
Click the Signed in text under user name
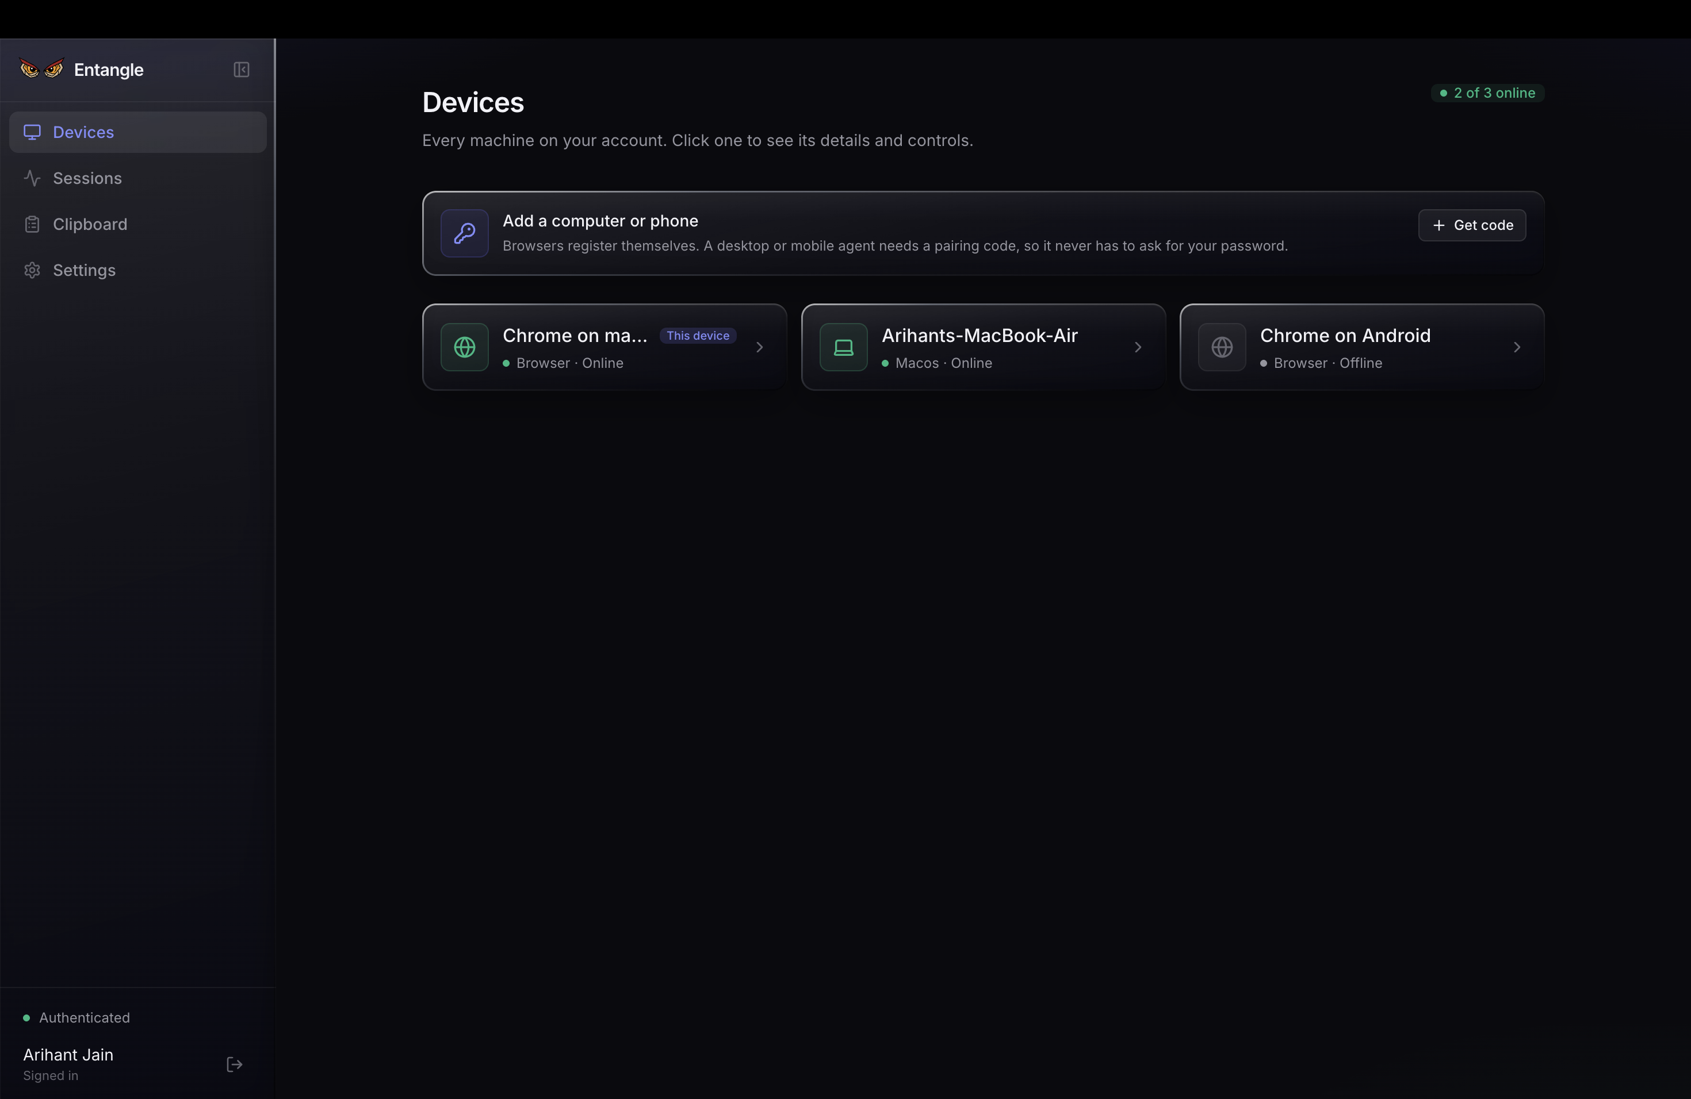click(x=51, y=1076)
